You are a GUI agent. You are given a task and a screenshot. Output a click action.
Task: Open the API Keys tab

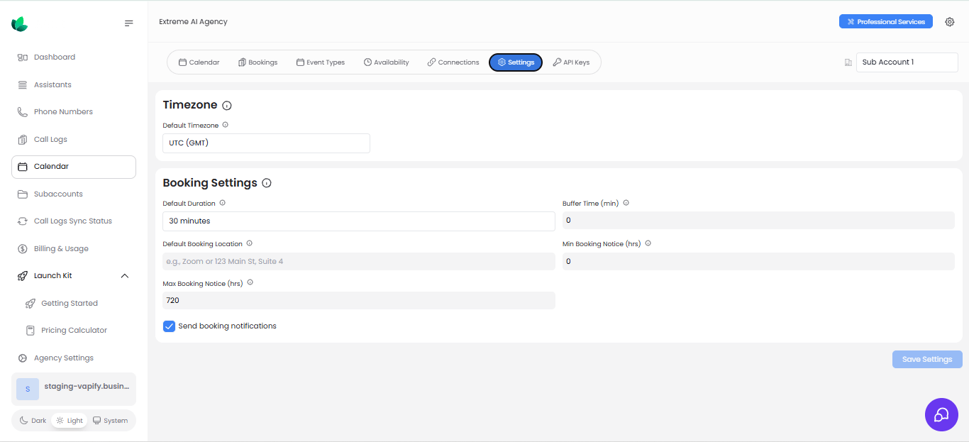571,62
